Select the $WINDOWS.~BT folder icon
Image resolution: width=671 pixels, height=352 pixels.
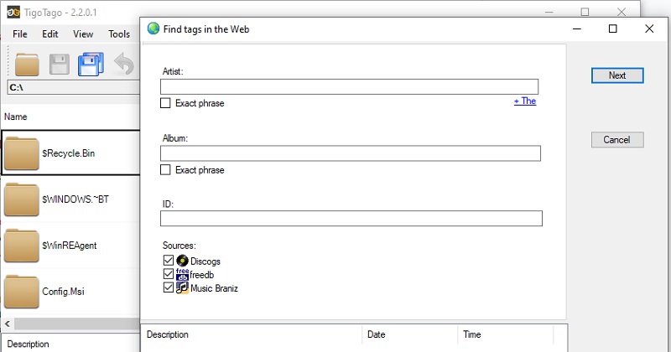(21, 199)
